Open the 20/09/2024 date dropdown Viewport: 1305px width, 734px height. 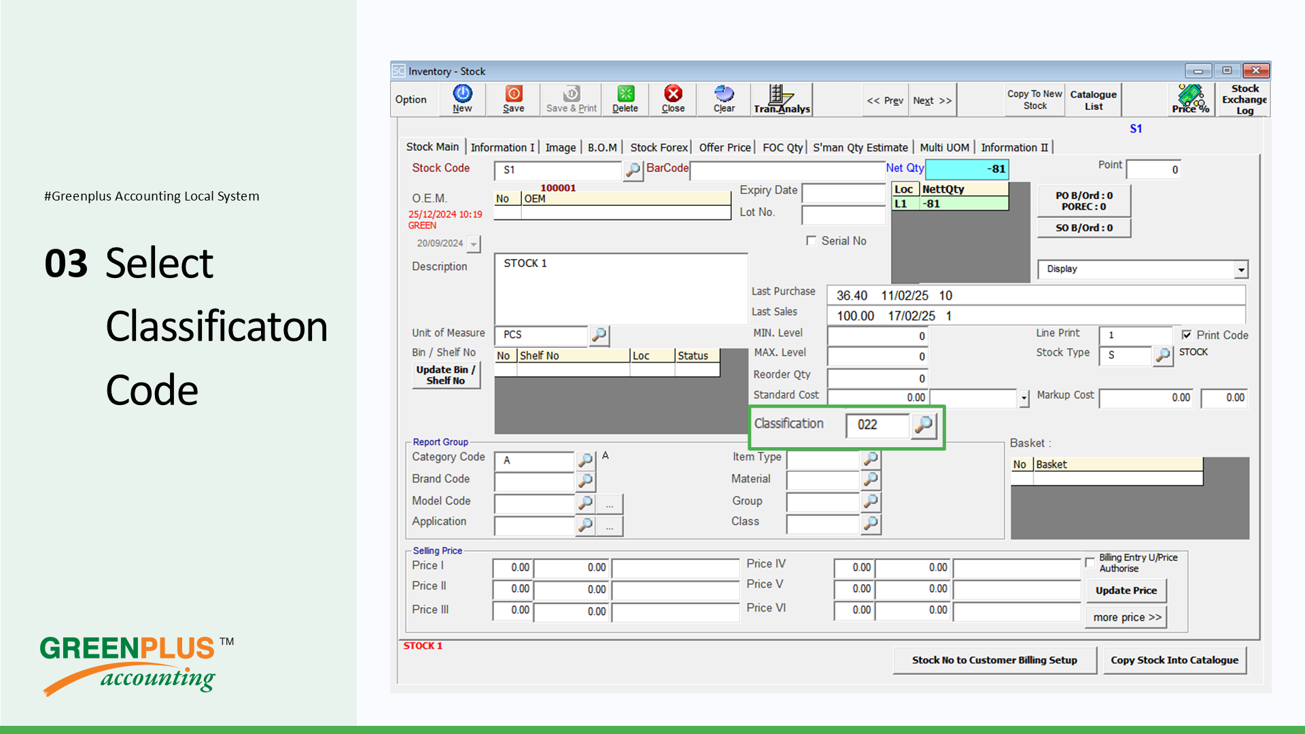[x=474, y=243]
